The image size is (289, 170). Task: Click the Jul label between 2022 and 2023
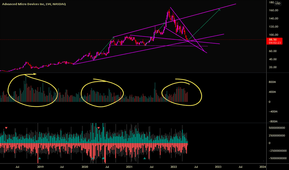pyautogui.click(x=196, y=167)
